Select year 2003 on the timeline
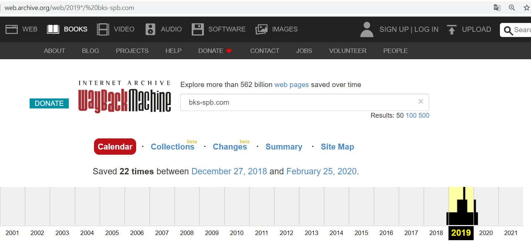531x245 pixels. (x=62, y=233)
